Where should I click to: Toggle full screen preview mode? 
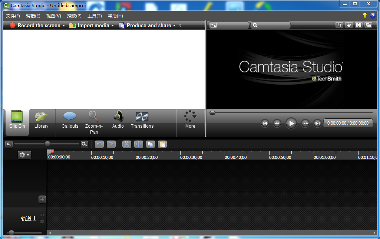click(x=358, y=25)
